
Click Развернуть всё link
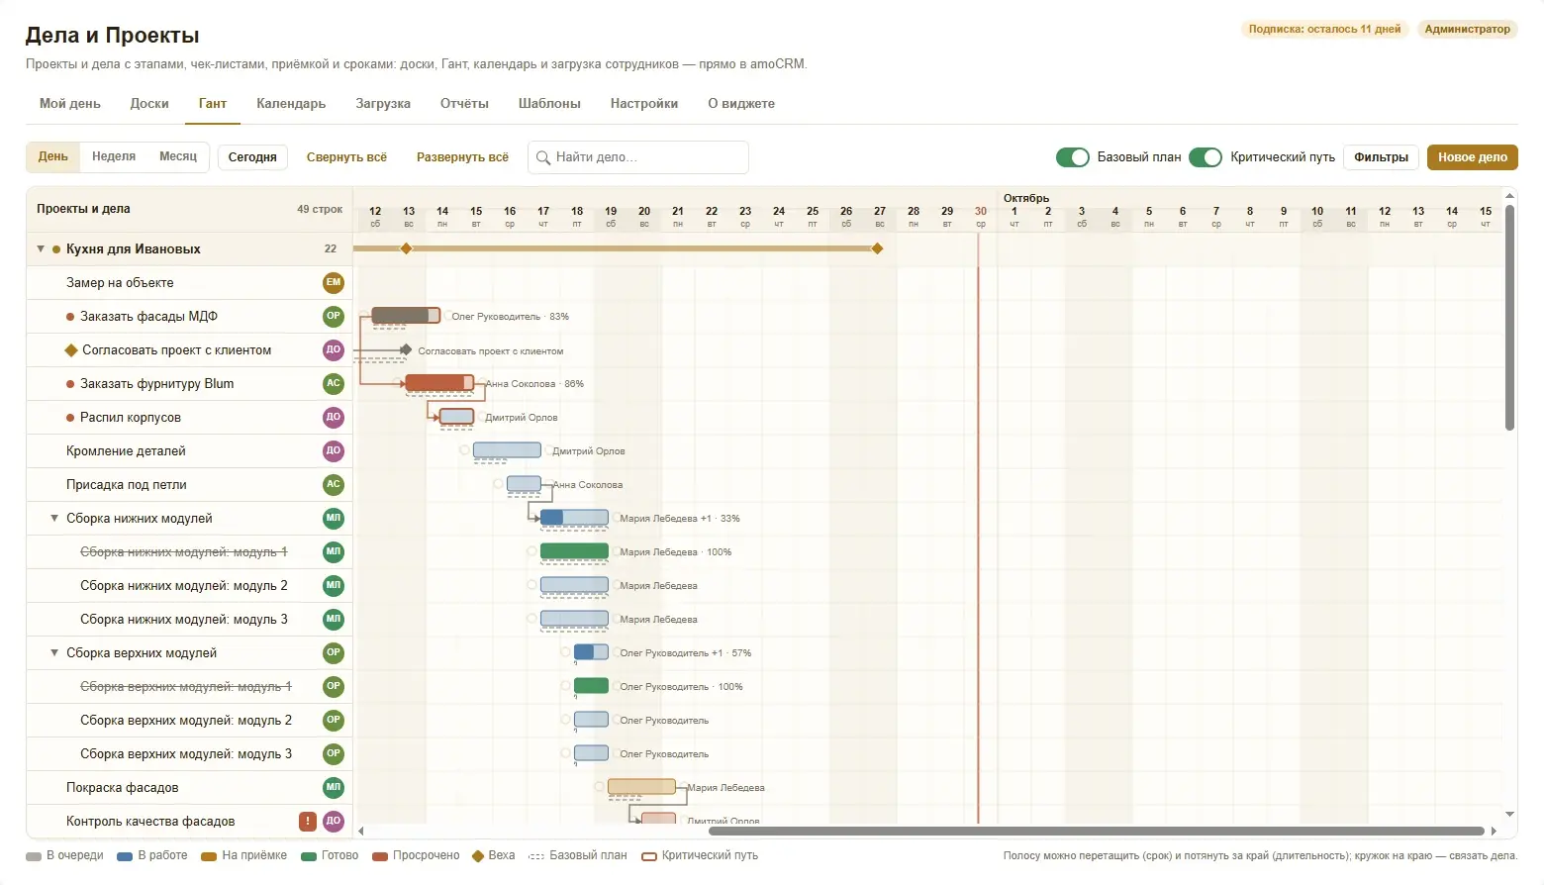[x=462, y=157]
